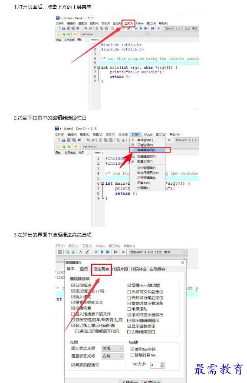
Task: Open the (globals) dropdown in step 2
Action: [105, 147]
